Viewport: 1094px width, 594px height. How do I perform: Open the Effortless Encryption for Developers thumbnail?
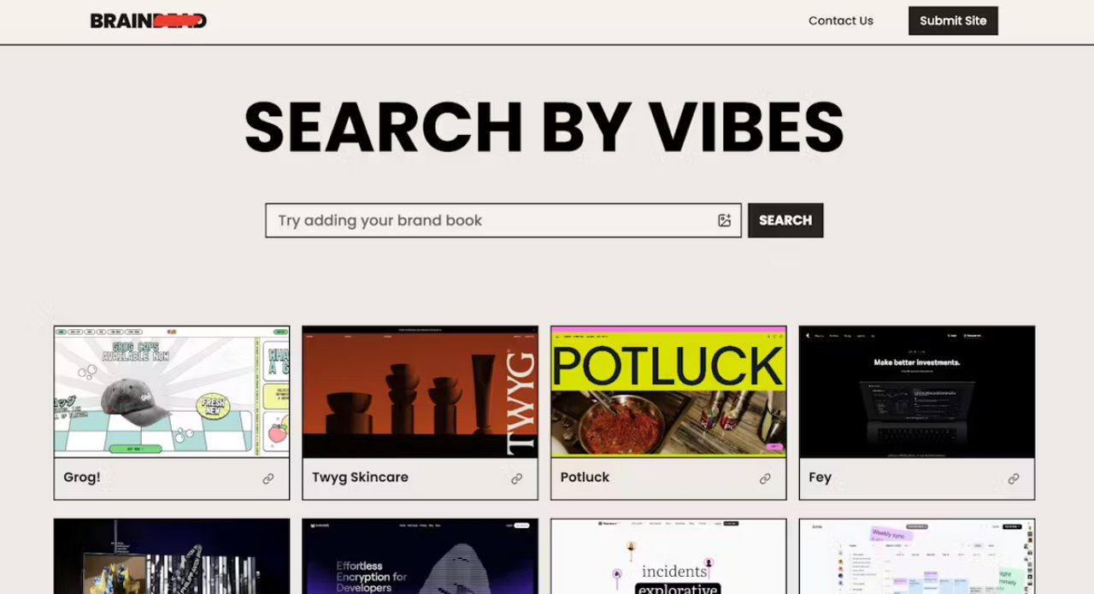[x=420, y=556]
